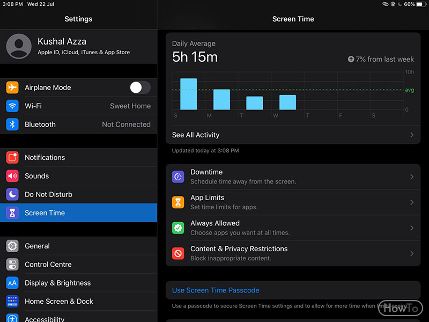Tap the Display & Brightness AA icon

[x=12, y=283]
